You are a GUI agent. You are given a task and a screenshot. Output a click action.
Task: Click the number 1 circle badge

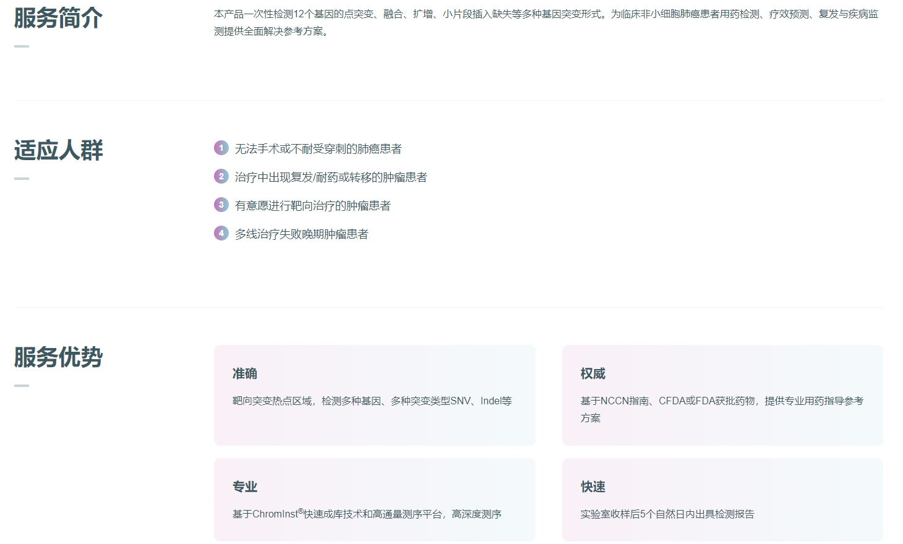221,148
